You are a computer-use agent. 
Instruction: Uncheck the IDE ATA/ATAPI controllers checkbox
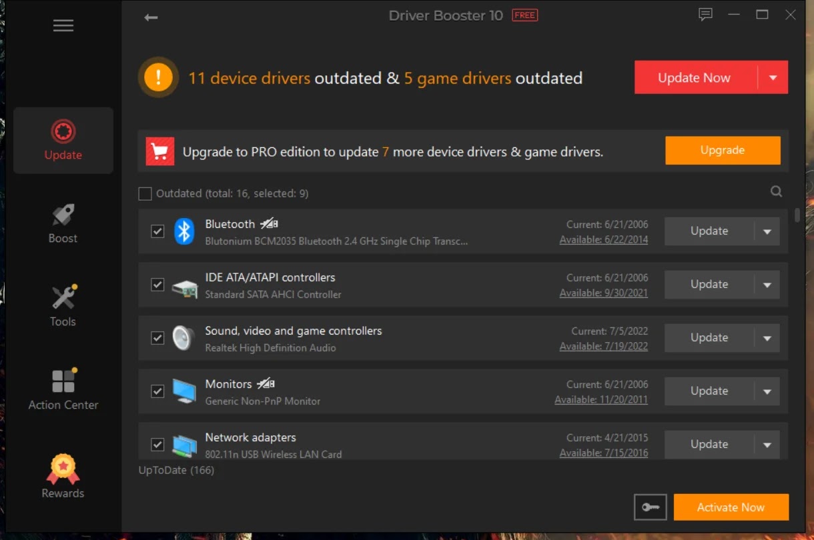pos(157,285)
